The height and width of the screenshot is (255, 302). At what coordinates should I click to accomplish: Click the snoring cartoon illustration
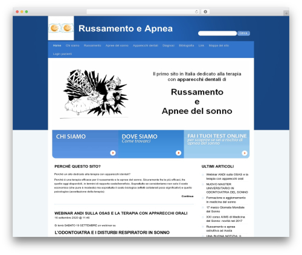click(x=94, y=94)
